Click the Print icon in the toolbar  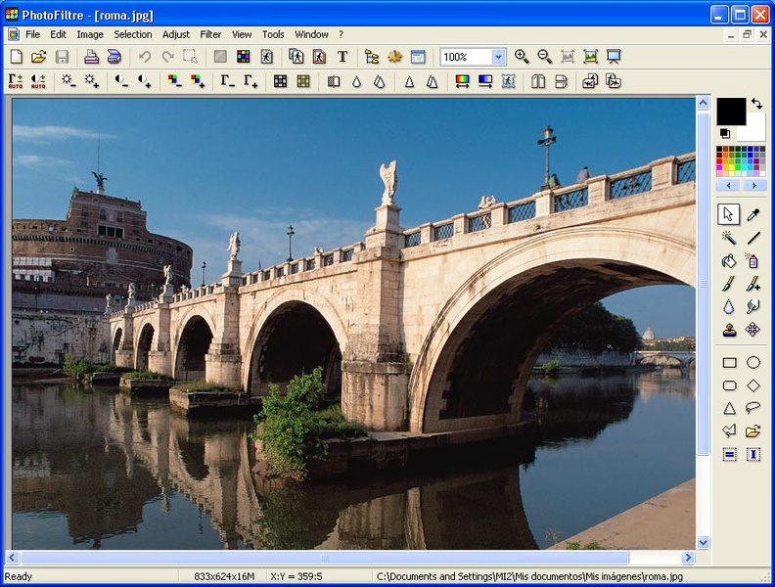click(91, 57)
